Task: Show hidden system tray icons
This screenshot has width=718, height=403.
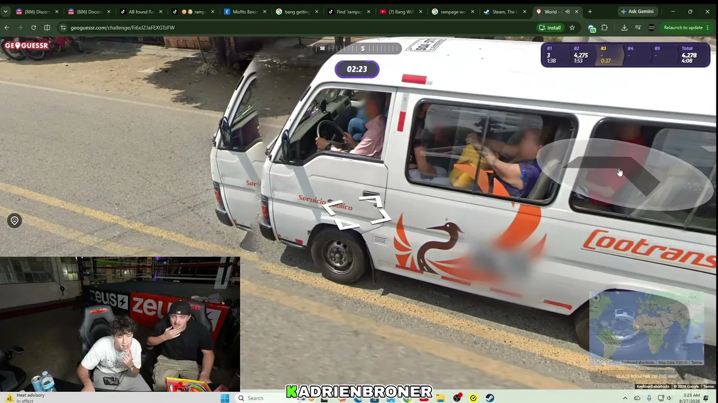Action: (x=625, y=398)
